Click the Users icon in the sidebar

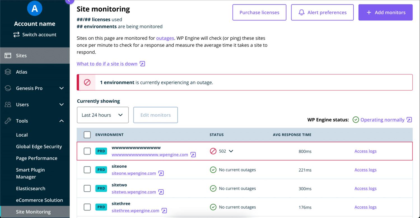[8, 104]
